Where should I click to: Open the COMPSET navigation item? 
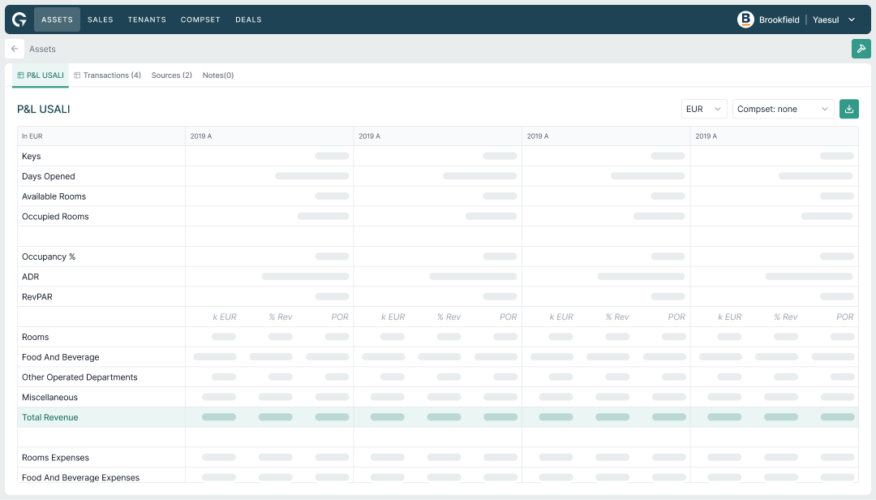coord(200,19)
